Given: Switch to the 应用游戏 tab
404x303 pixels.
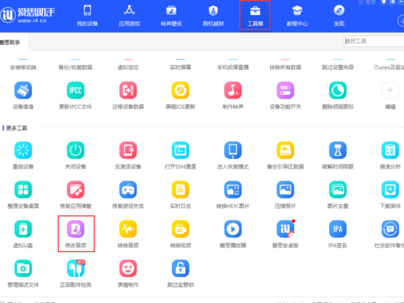Looking at the screenshot, I should click(129, 15).
